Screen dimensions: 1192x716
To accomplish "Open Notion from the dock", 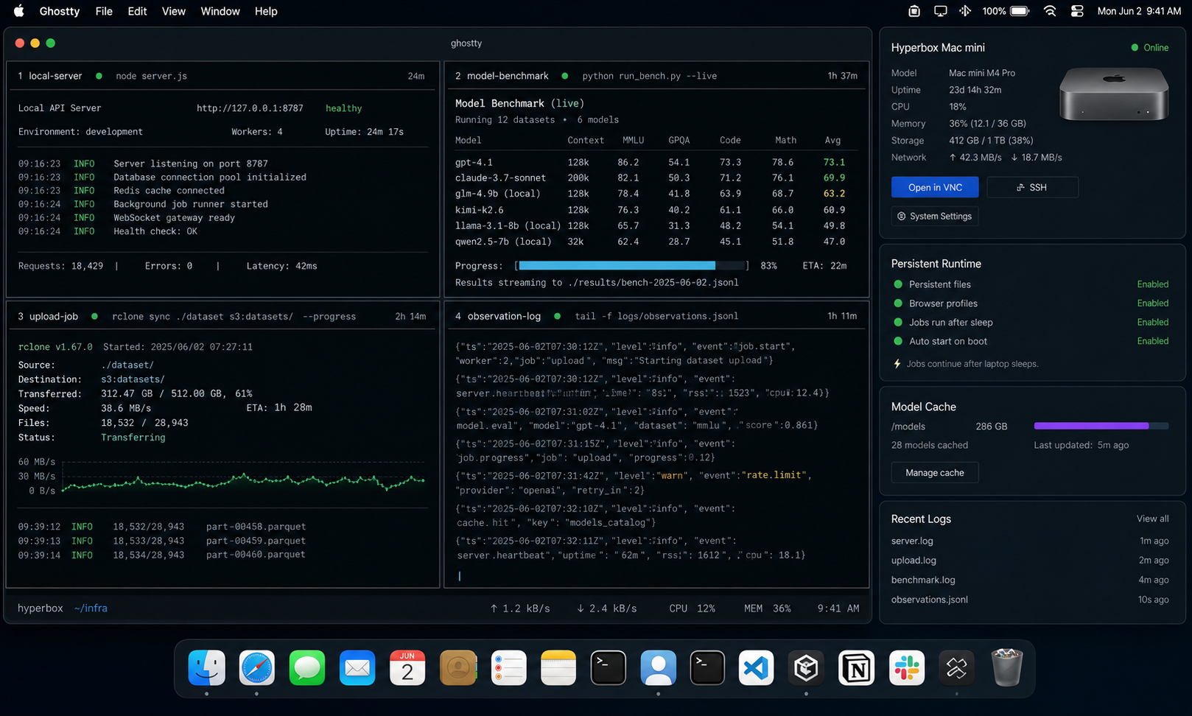I will [x=857, y=667].
